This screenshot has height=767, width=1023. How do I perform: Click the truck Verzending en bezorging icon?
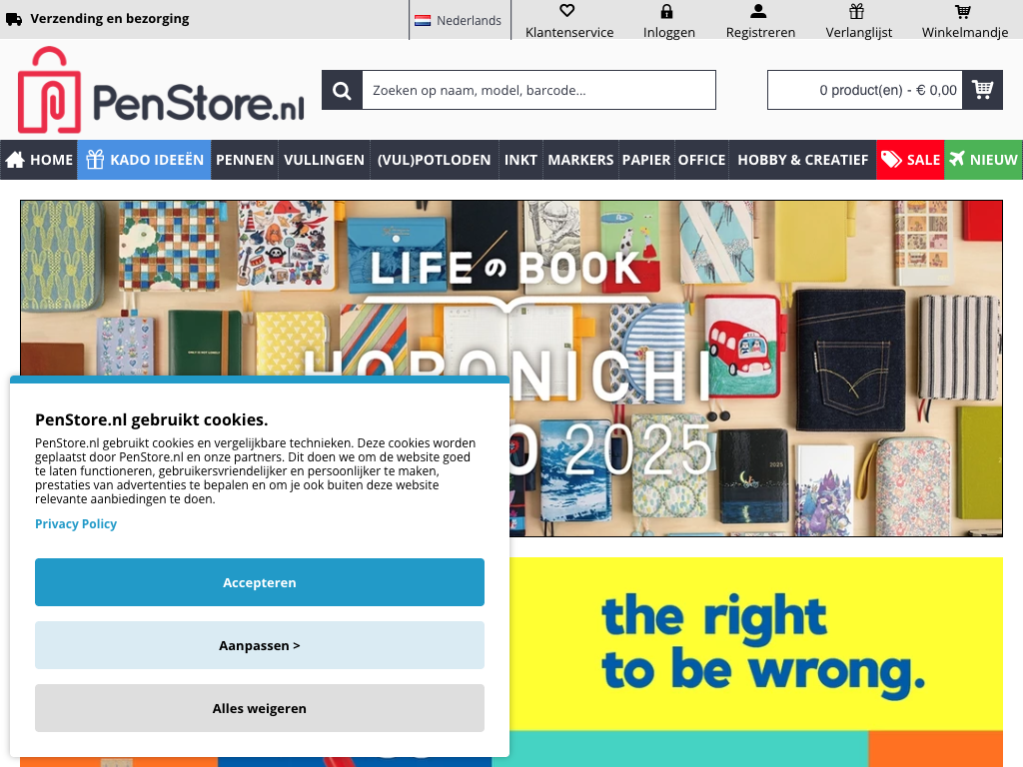pos(14,20)
